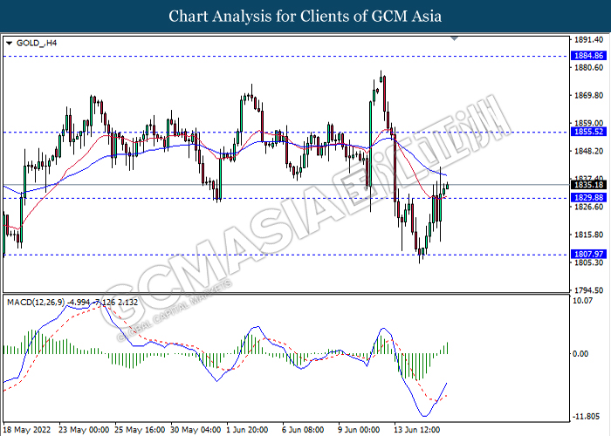Click the 13 Jun 12:00 time label

(x=416, y=430)
